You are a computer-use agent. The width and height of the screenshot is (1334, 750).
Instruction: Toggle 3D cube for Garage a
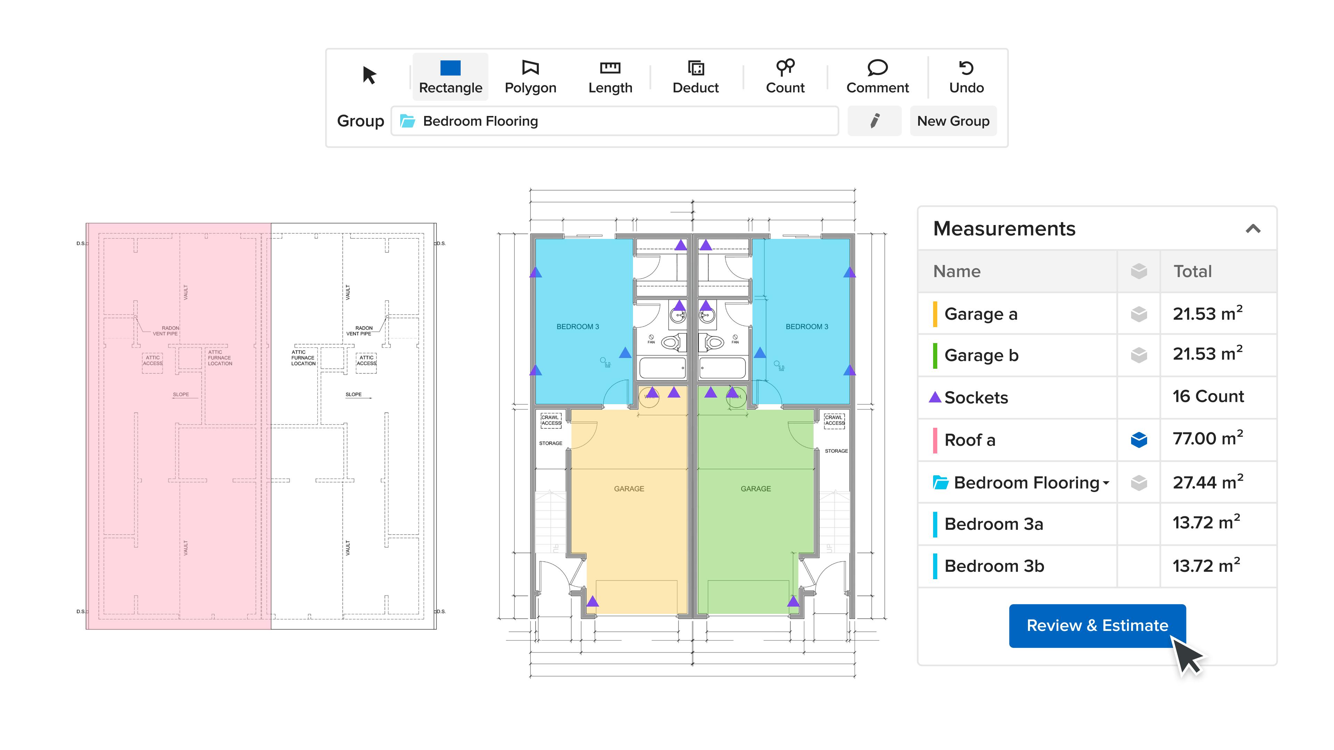(1139, 314)
